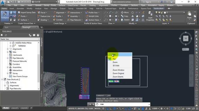The image size is (199, 111).
Task: Select Pressure Networks tree item
Action: point(20,61)
